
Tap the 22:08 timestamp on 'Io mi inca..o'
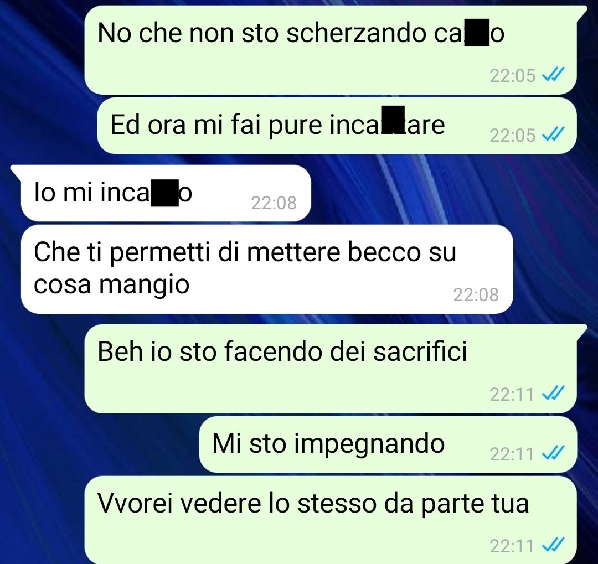coord(274,203)
